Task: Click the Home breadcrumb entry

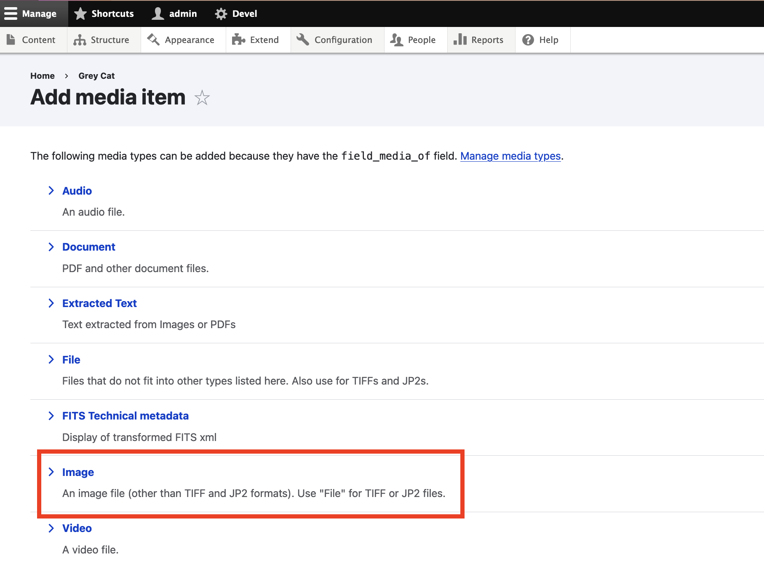Action: coord(43,76)
